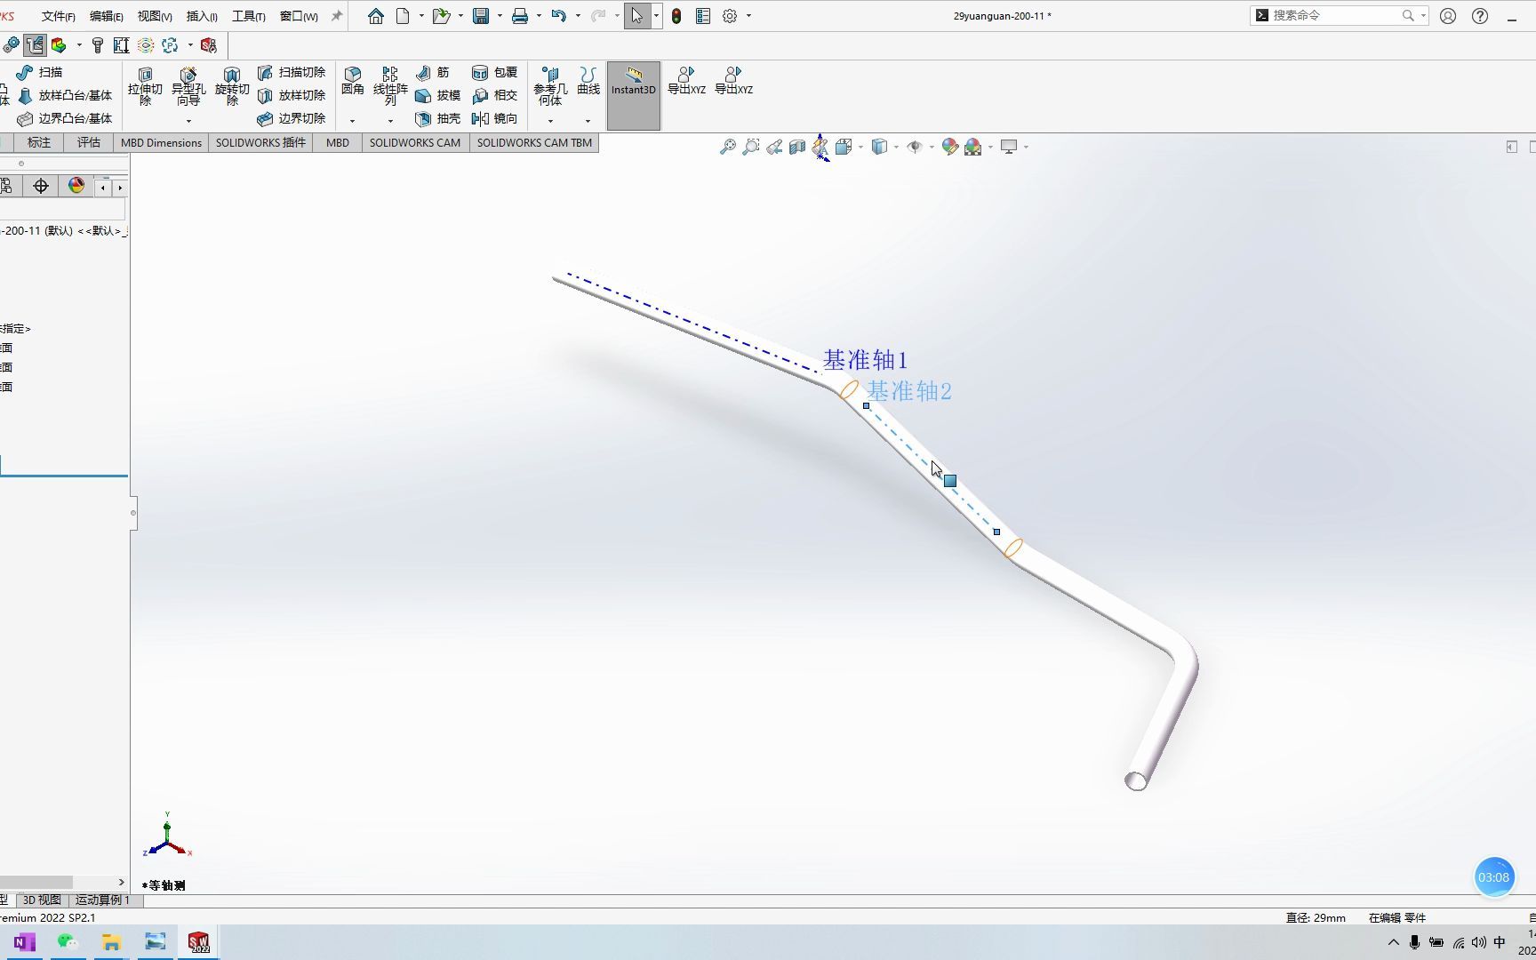Open the View Orientation dropdown
This screenshot has width=1536, height=960.
[x=860, y=147]
